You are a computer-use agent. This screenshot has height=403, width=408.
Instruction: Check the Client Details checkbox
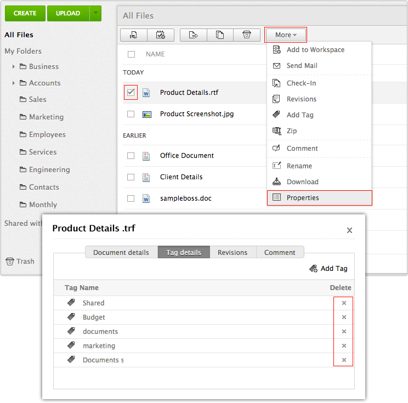tap(131, 177)
